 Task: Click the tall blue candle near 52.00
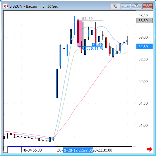[x=57, y=83]
